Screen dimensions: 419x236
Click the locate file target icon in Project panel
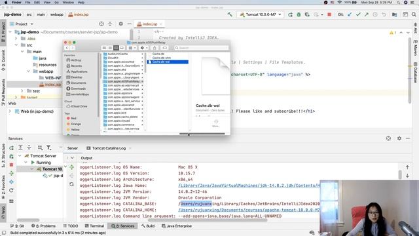[101, 24]
